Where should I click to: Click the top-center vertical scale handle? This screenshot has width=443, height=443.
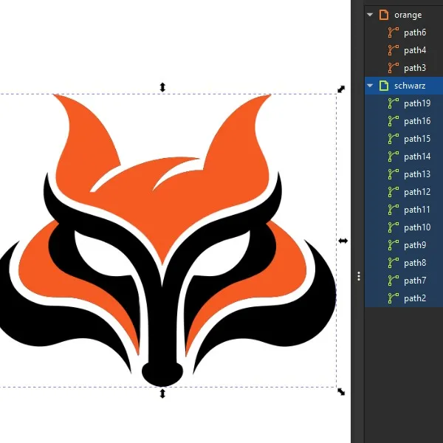[162, 87]
